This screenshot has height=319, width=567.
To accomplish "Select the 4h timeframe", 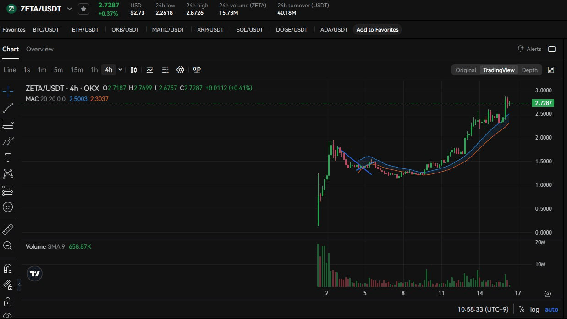I will pos(109,70).
